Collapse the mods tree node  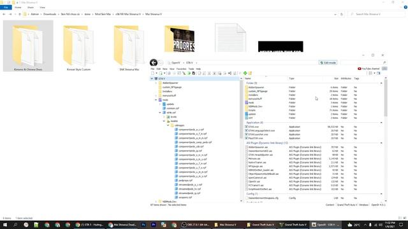click(156, 100)
